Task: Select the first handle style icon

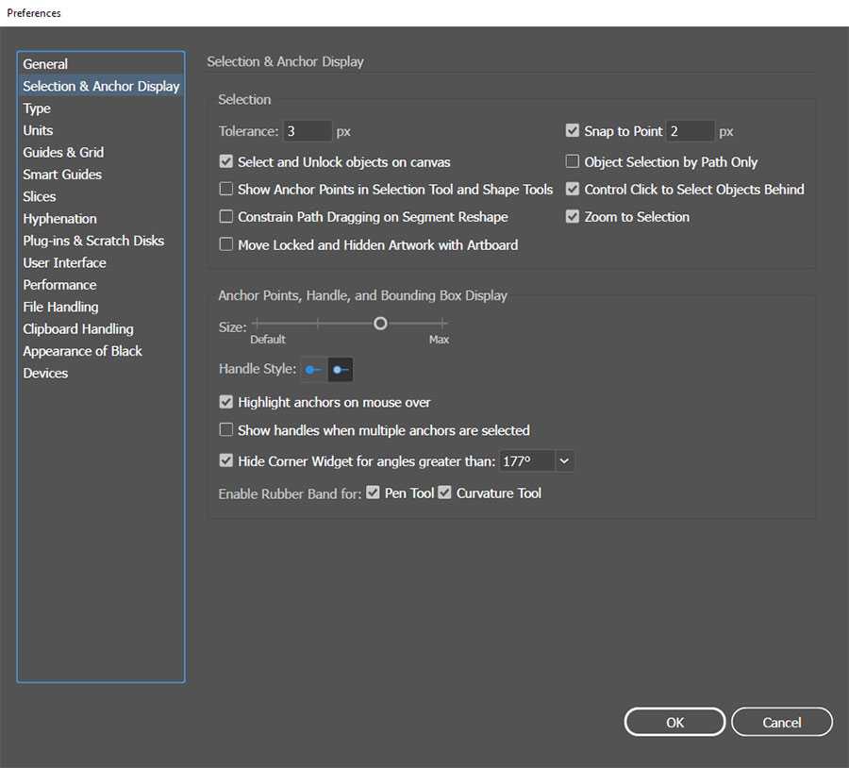Action: coord(313,370)
